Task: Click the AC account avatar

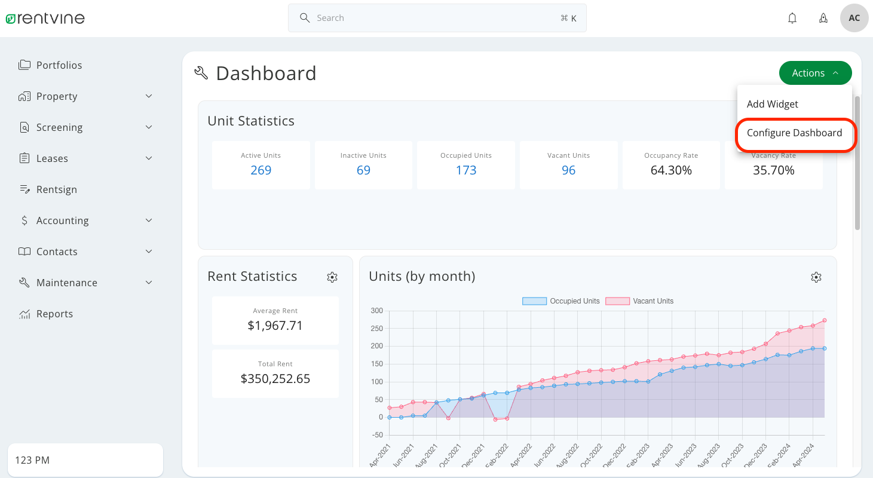Action: pos(854,18)
